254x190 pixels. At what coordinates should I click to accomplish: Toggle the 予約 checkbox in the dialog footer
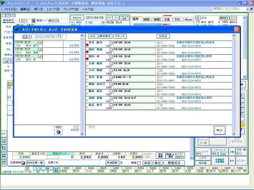point(58,132)
